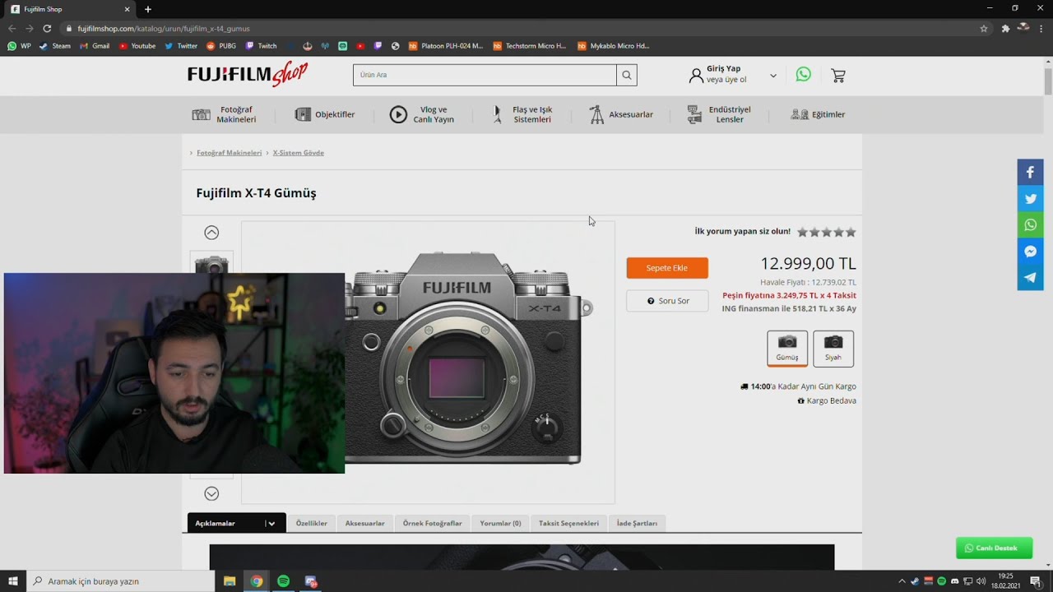Open Canlı Destek live chat

click(994, 548)
